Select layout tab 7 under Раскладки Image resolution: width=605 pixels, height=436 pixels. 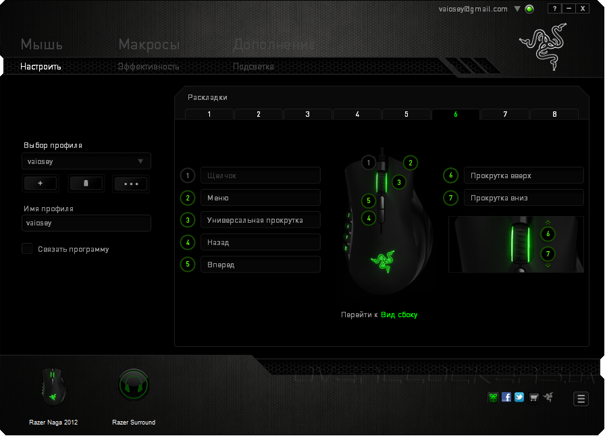[505, 114]
